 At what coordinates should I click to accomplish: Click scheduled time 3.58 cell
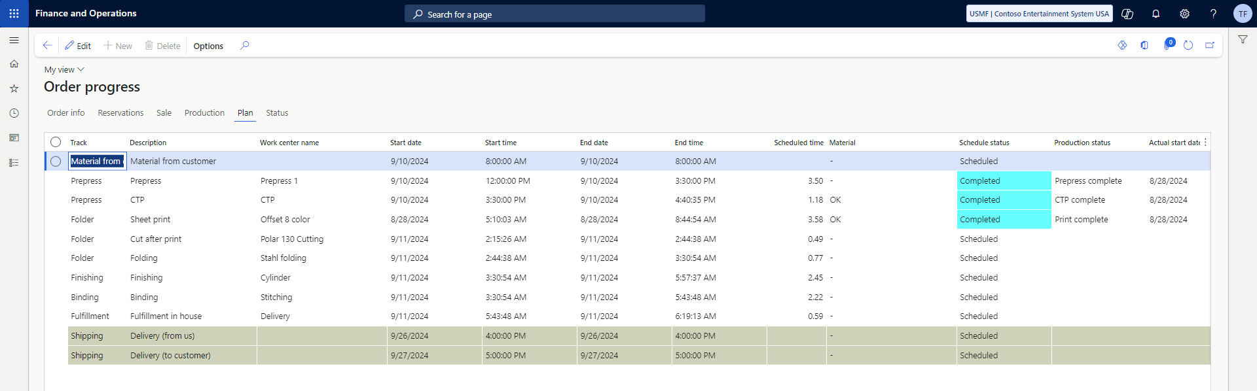click(x=815, y=220)
